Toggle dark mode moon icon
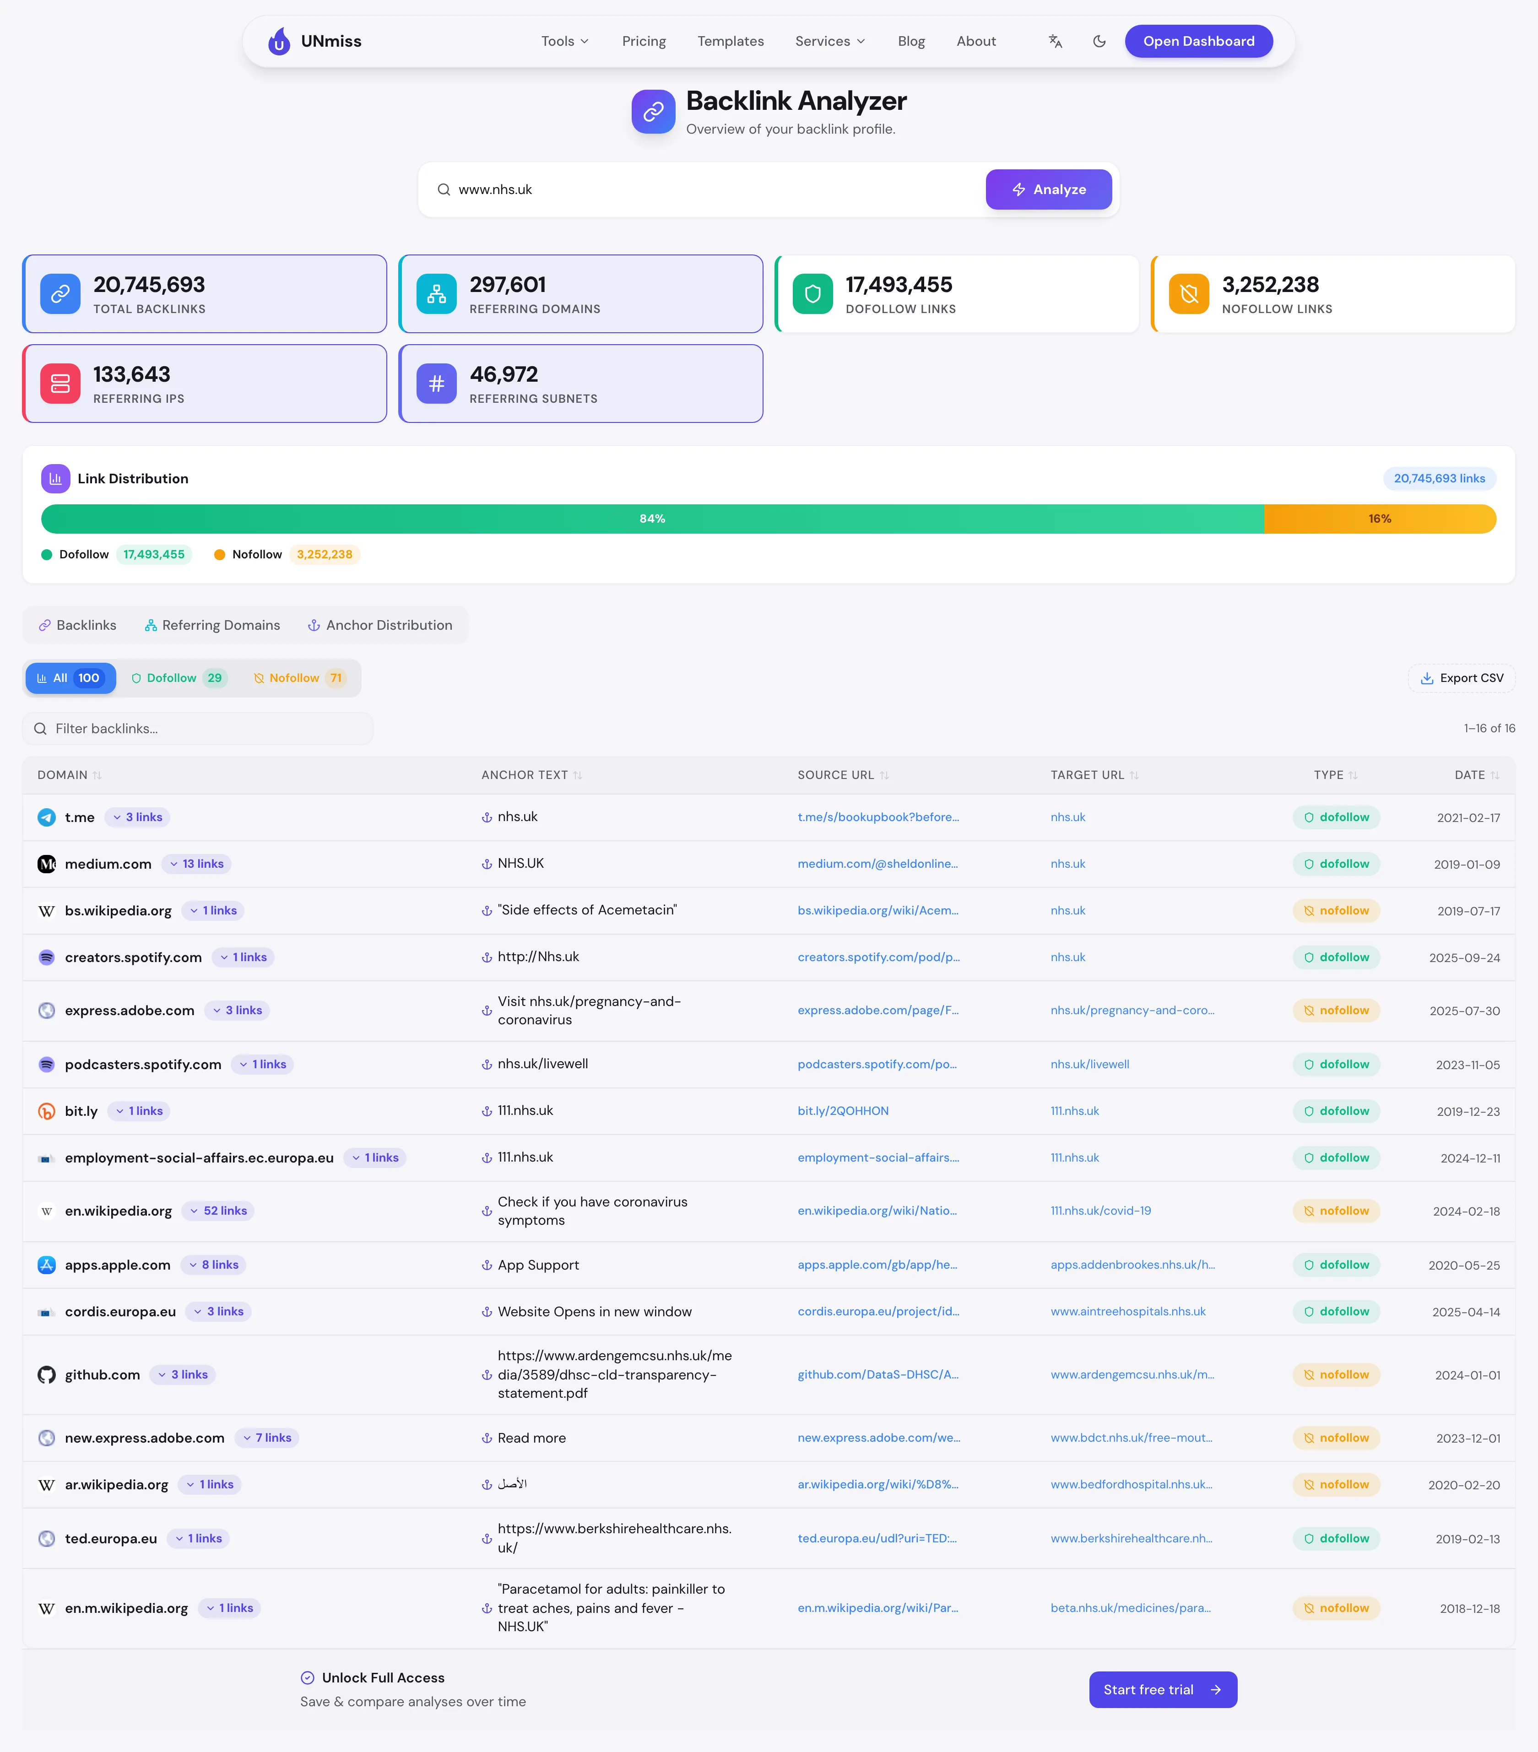This screenshot has width=1538, height=1752. click(1099, 41)
